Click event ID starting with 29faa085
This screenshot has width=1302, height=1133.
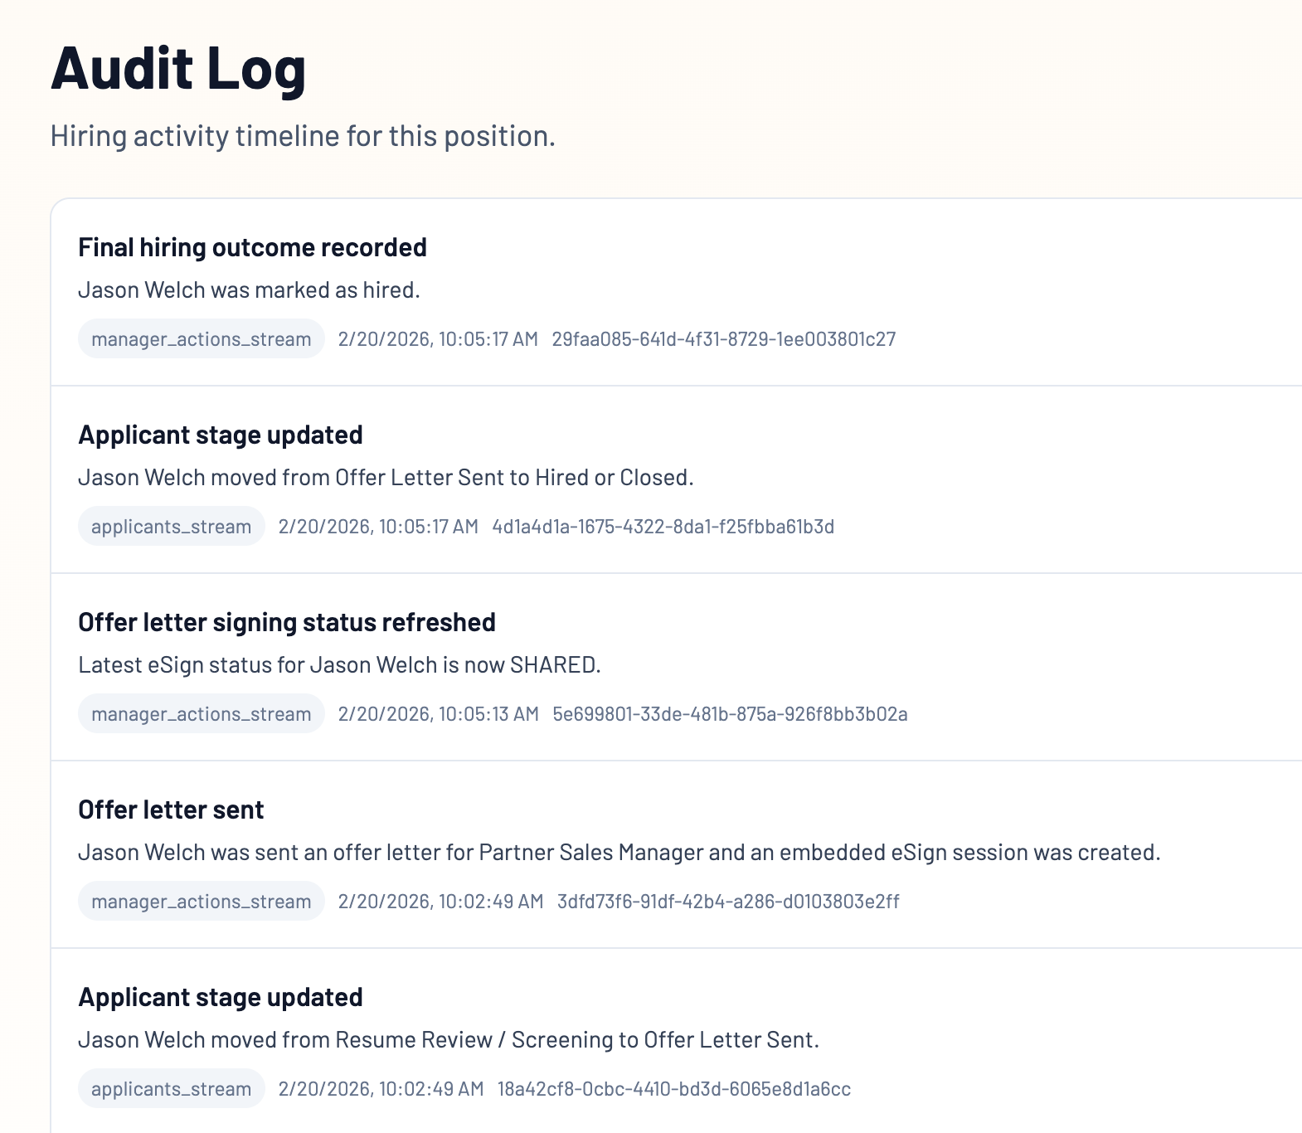(723, 339)
